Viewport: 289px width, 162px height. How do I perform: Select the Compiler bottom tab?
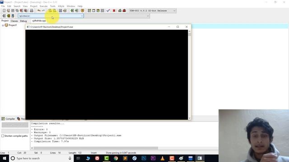pyautogui.click(x=8, y=119)
